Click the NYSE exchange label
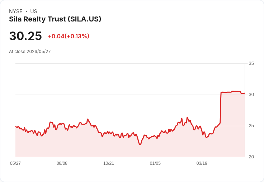Image resolution: width=264 pixels, height=182 pixels. (x=16, y=11)
